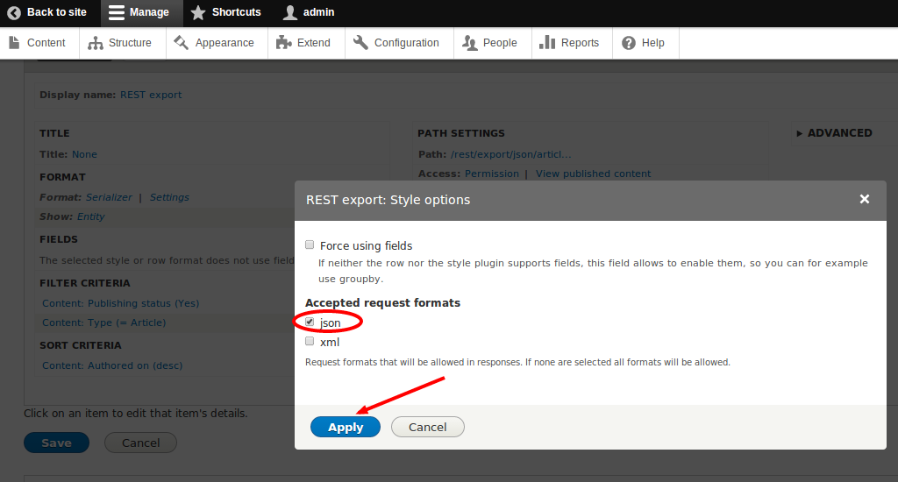
Task: Open the admin user icon
Action: pos(290,12)
